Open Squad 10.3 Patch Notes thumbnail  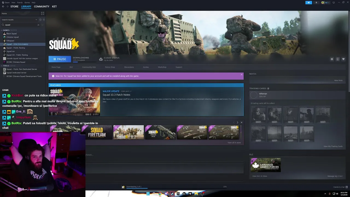coord(74,102)
